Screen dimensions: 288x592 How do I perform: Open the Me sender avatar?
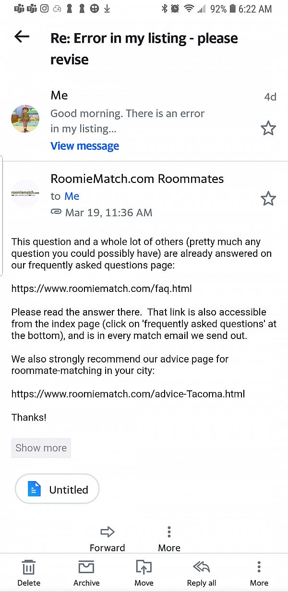25,119
